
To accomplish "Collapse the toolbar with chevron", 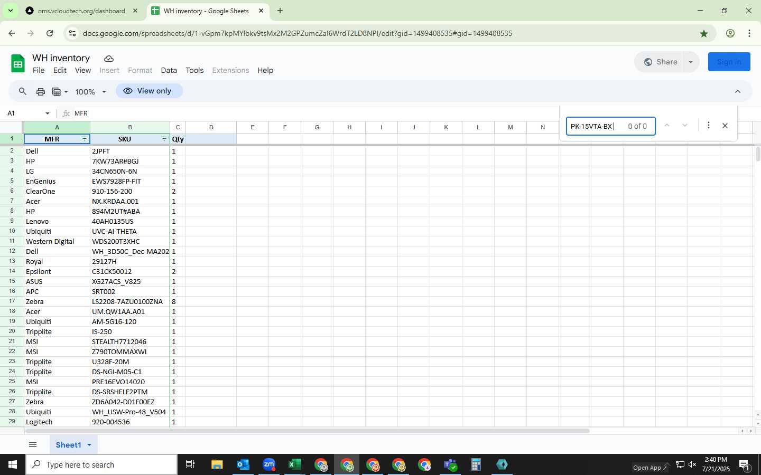I will [x=738, y=91].
